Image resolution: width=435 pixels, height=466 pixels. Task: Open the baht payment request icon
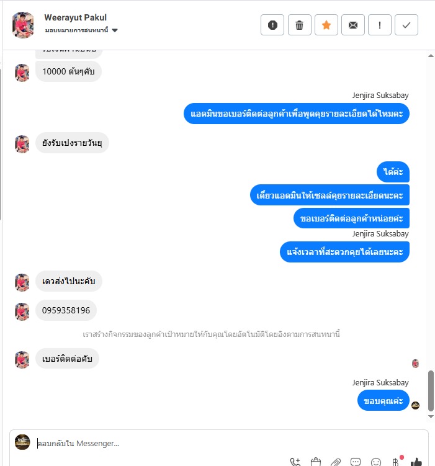(395, 462)
